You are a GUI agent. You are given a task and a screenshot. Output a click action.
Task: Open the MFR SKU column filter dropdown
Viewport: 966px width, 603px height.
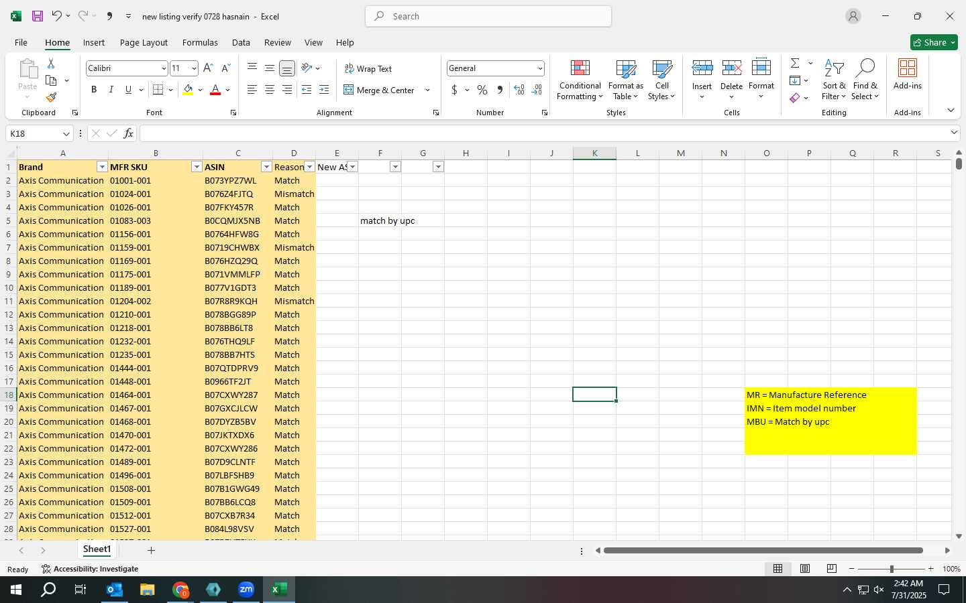197,167
